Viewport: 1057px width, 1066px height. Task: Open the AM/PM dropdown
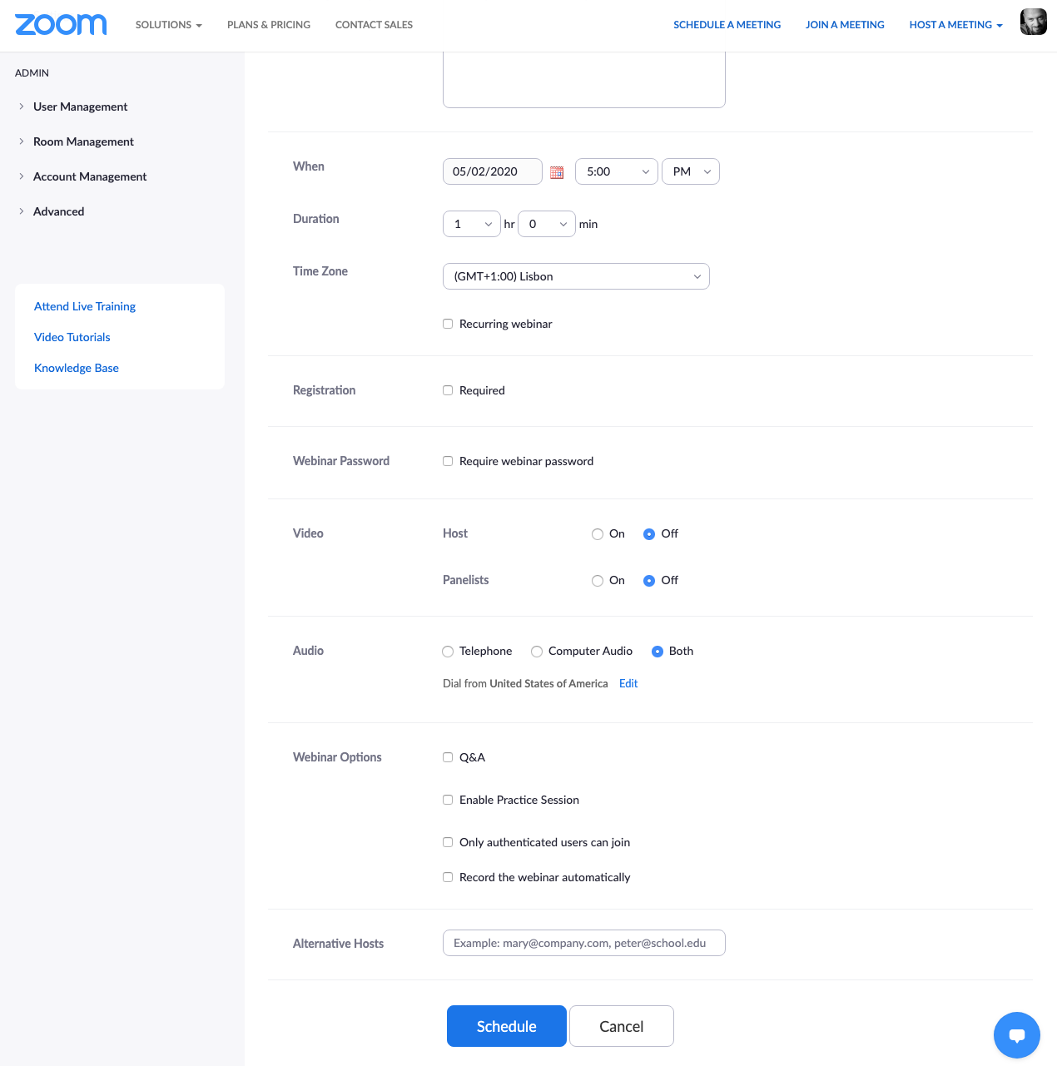click(x=691, y=171)
